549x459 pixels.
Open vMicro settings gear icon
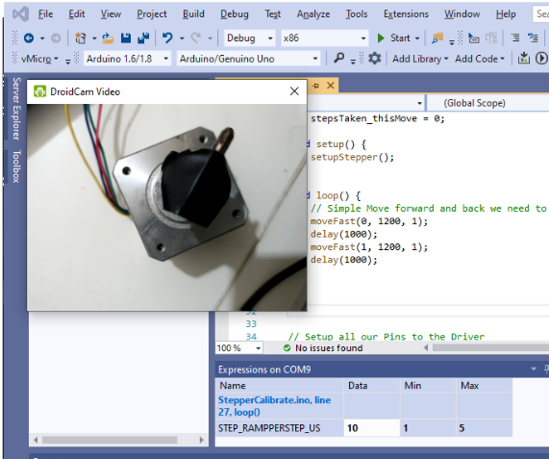(375, 58)
